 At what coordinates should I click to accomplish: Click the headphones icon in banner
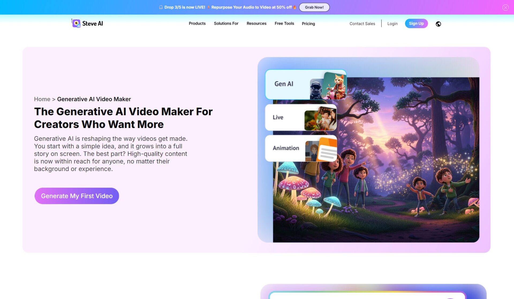click(161, 7)
